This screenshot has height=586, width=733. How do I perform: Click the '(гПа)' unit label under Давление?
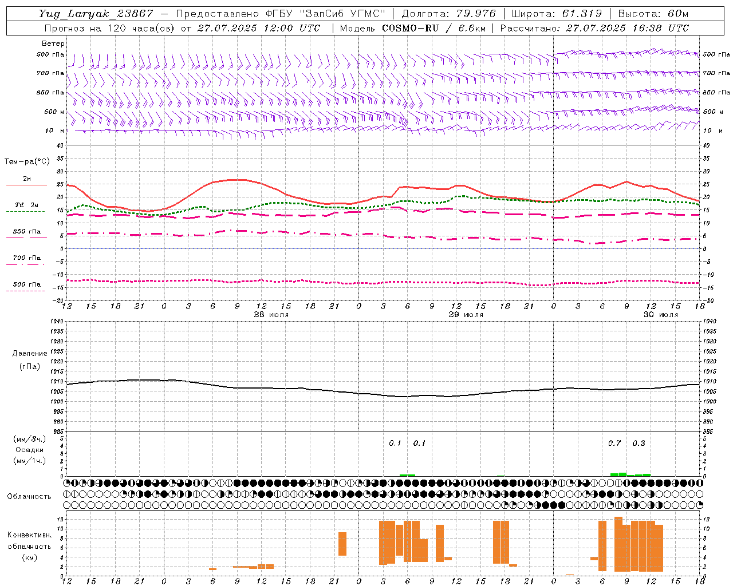[30, 367]
